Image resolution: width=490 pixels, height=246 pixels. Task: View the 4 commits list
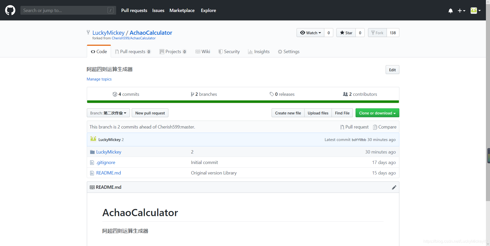click(x=126, y=94)
